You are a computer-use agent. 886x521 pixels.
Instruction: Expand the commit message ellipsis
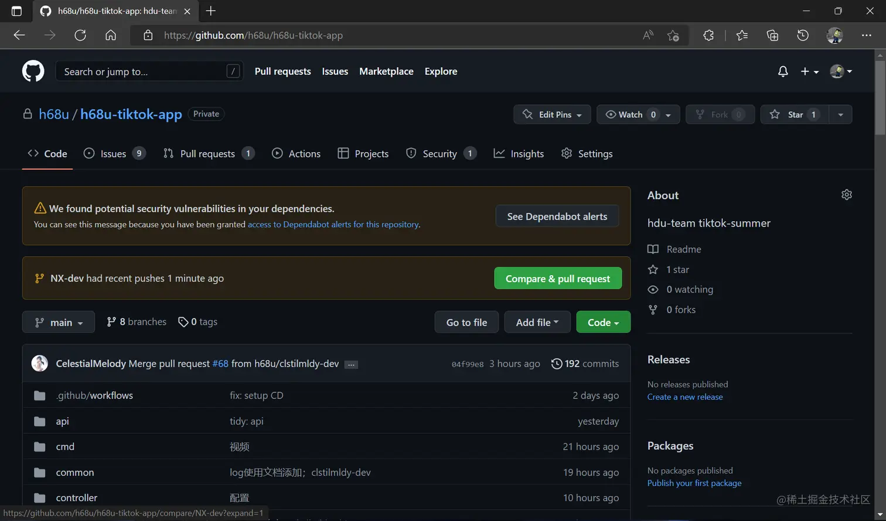(x=351, y=364)
